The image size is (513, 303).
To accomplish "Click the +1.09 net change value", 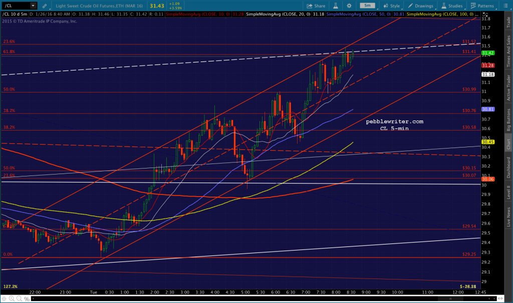I will click(174, 4).
